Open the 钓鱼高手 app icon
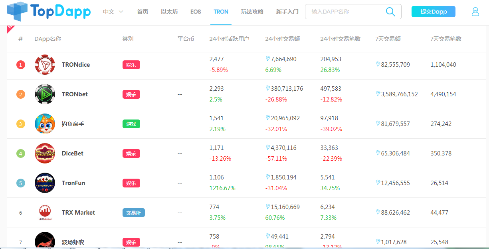This screenshot has height=249, width=489. coord(45,124)
